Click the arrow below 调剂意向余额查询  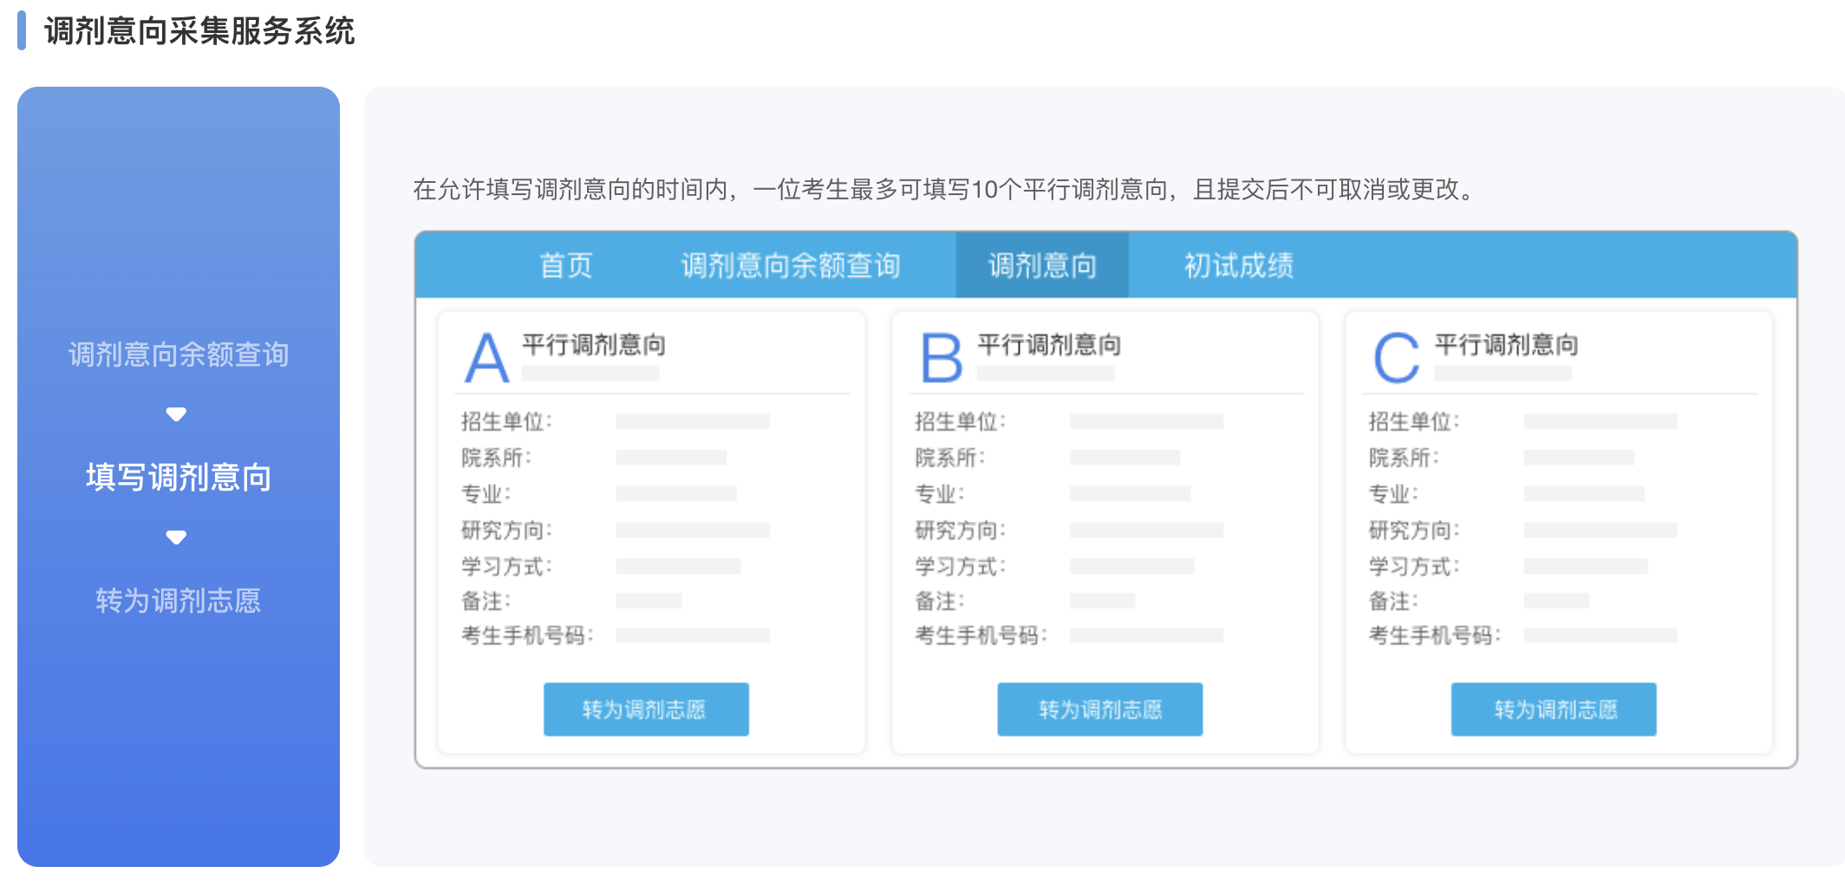(176, 414)
